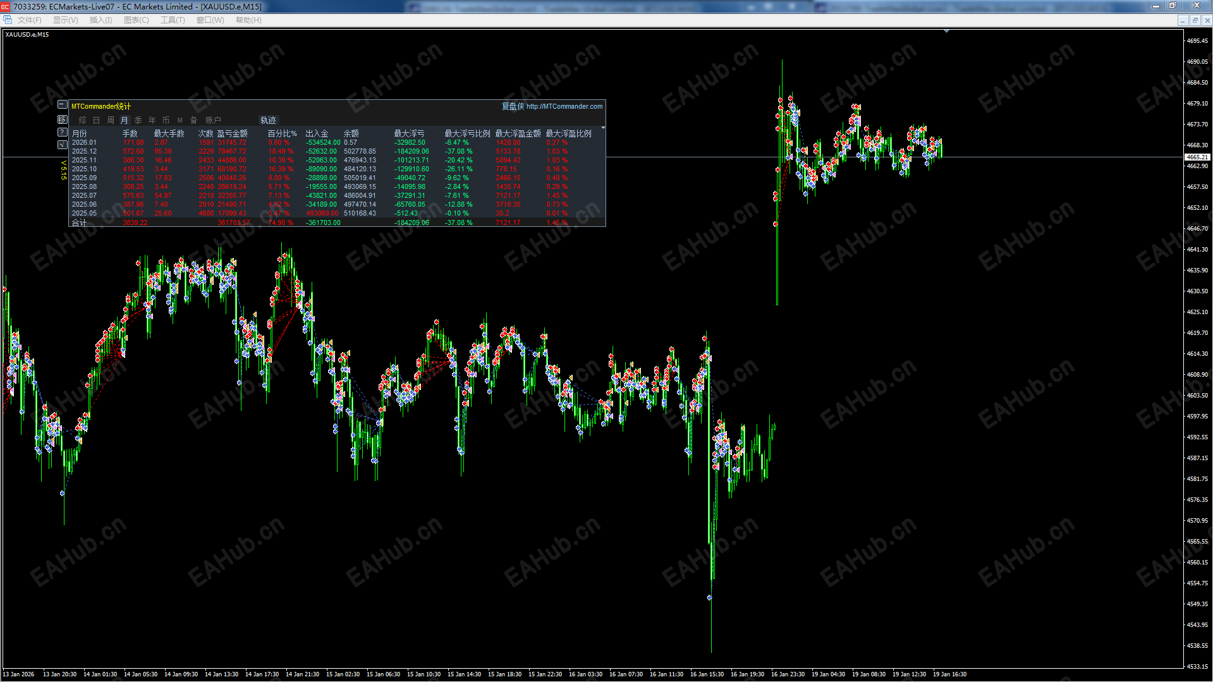Collapse the MTCommander statistics panel

click(x=63, y=105)
